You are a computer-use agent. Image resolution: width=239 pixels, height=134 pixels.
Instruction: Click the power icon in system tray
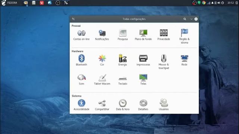point(223,3)
